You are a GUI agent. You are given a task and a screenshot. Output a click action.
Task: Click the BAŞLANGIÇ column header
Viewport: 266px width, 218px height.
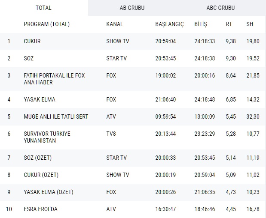click(x=169, y=24)
